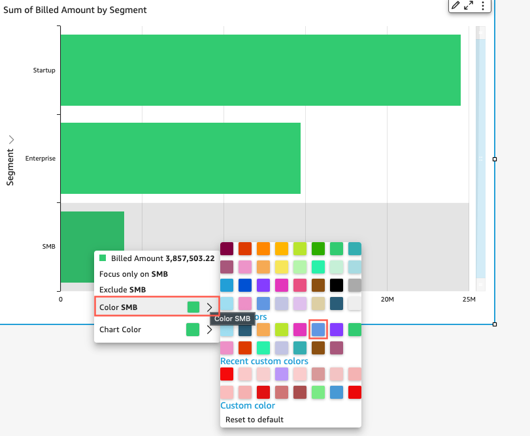Click the pencil edit icon on the visual
Screen dimensions: 530x436
coord(455,6)
